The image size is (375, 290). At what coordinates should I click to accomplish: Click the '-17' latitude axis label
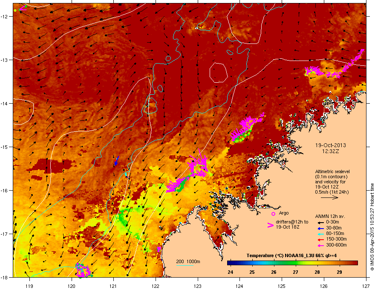pos(5,234)
